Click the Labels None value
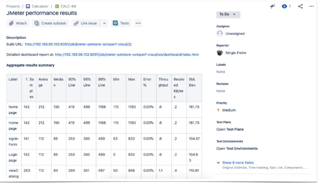318x183 pixels. click(x=221, y=72)
